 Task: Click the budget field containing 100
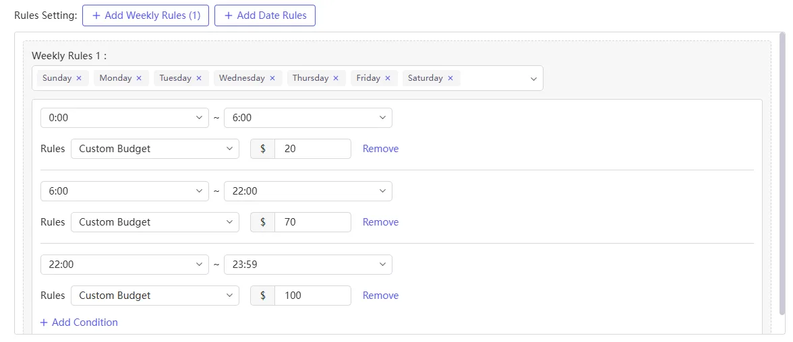313,296
